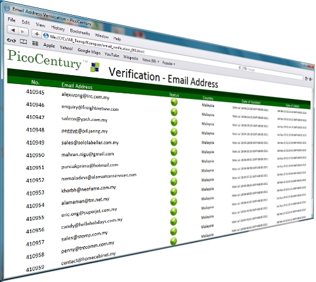Go forward with the Forward arrow button

pos(23,32)
